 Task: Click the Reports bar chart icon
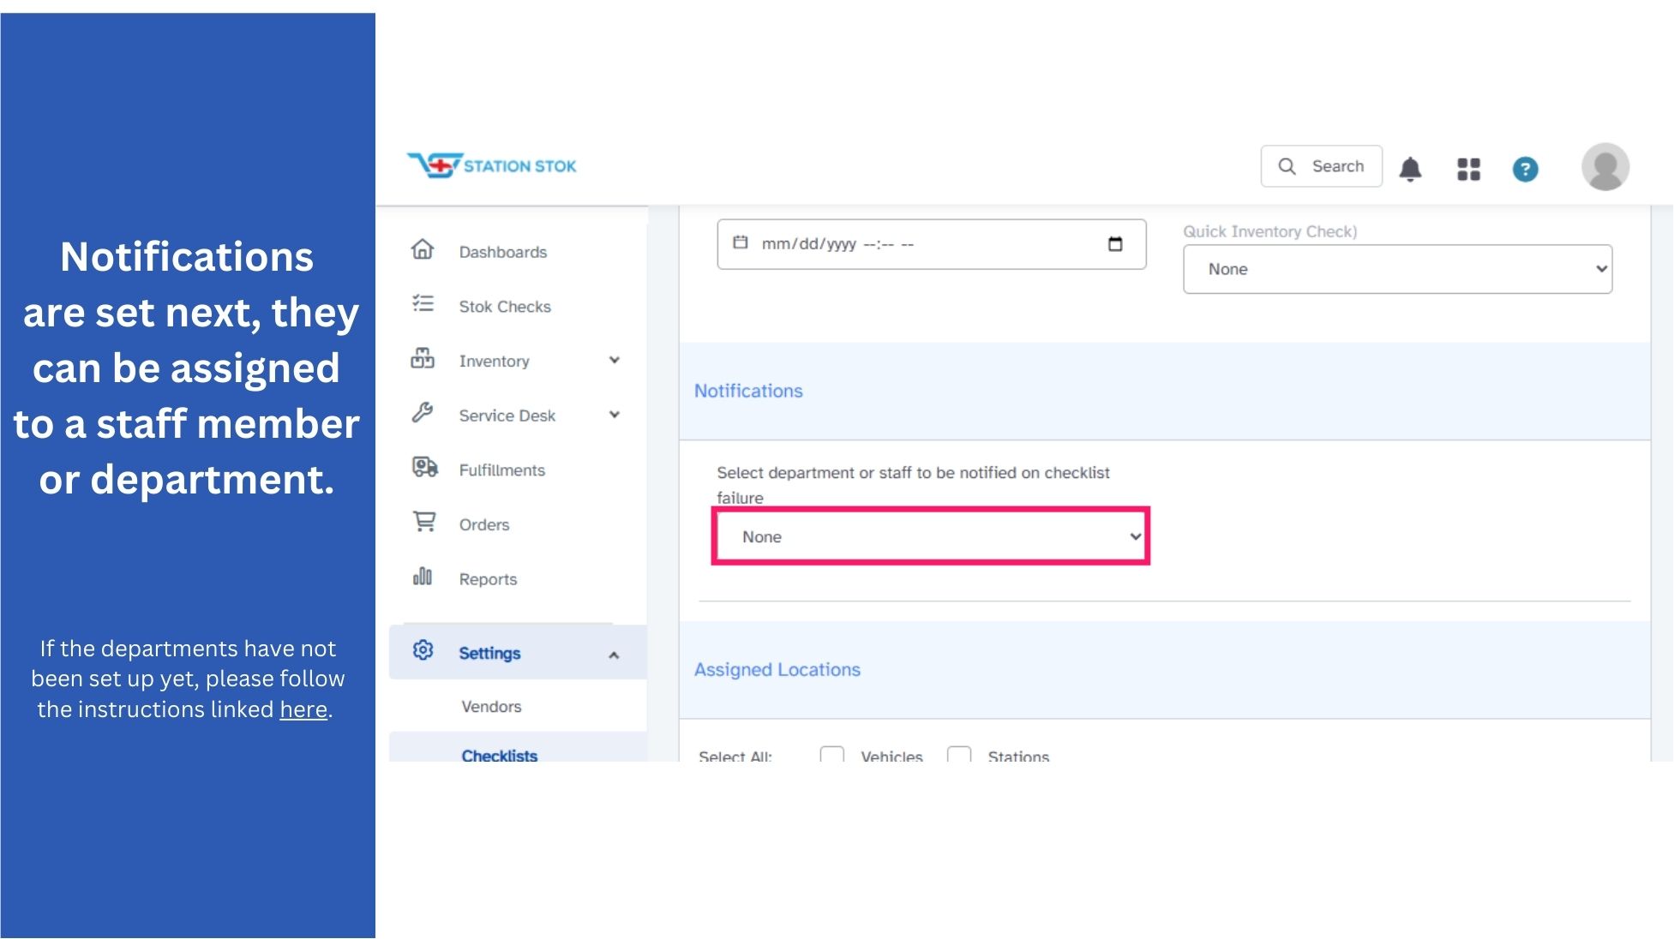423,577
